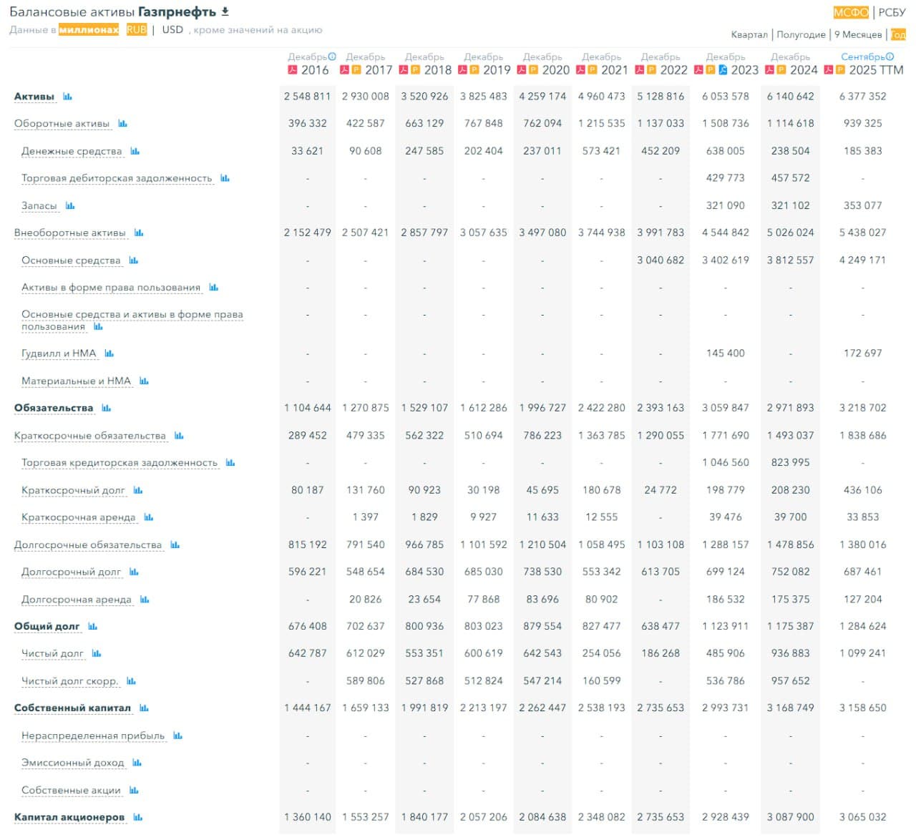Open the red PDF report icon for 2016

coord(292,70)
